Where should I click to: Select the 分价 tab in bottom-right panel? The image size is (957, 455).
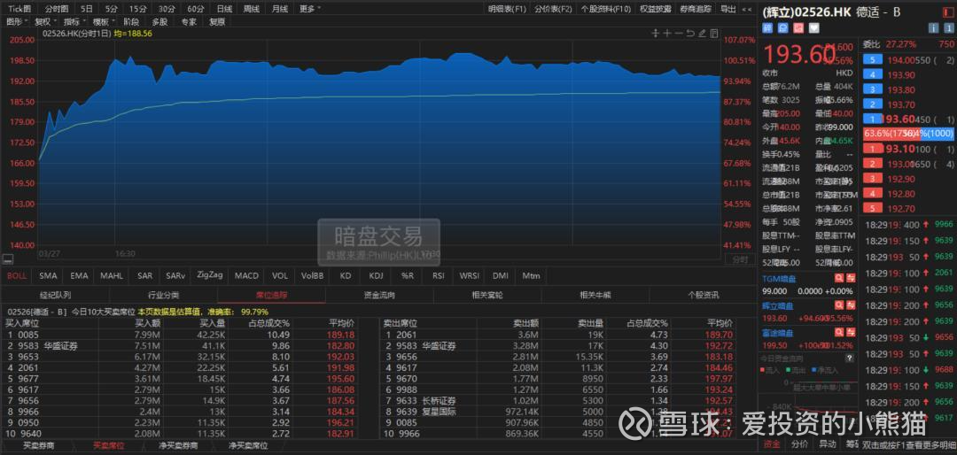[x=799, y=444]
